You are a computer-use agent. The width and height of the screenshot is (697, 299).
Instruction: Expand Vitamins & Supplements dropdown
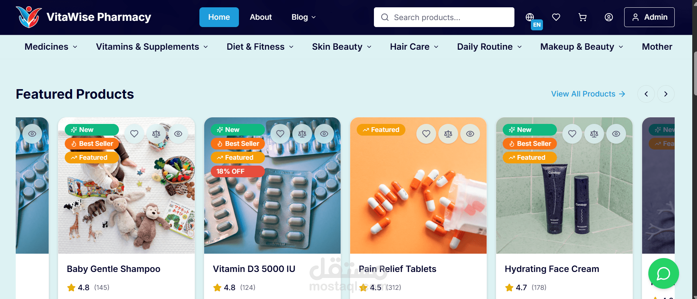pos(152,47)
